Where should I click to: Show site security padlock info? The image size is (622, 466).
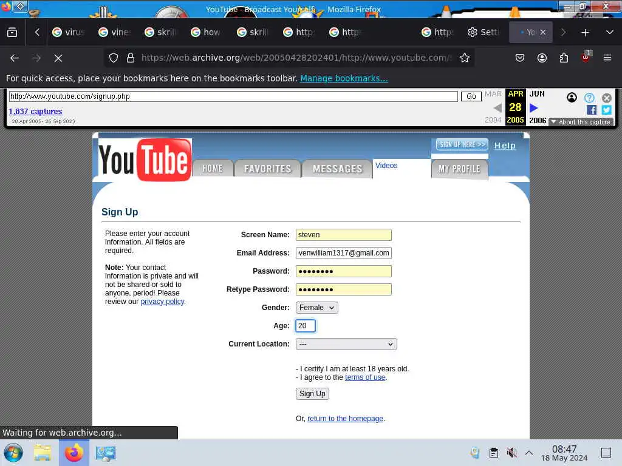tap(130, 58)
